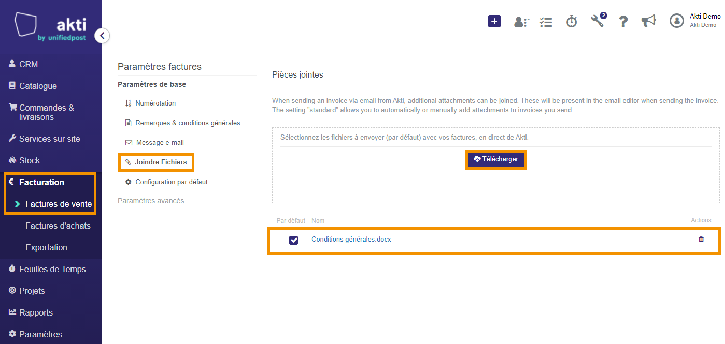
Task: Go to Factures d'achats
Action: click(x=58, y=226)
